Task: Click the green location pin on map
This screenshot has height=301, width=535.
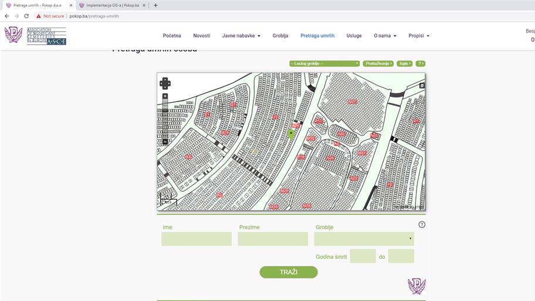Action: (x=291, y=134)
